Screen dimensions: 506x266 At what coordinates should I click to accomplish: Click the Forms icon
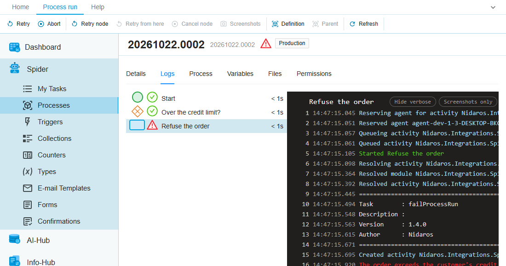28,205
